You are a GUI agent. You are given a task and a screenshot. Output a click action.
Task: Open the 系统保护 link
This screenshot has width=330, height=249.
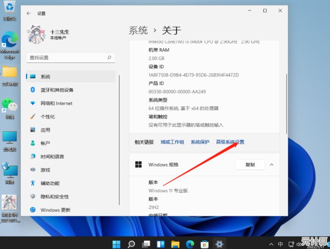(x=200, y=142)
